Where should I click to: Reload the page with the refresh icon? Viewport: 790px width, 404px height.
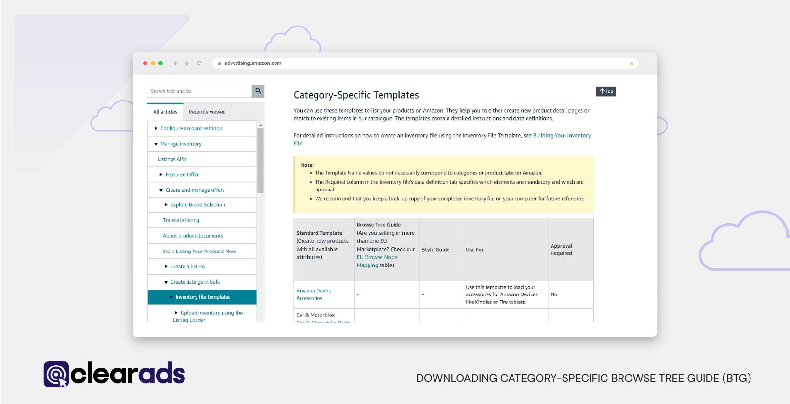199,63
